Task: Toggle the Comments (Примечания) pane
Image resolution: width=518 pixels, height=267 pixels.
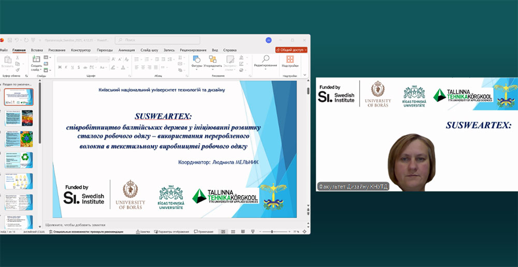Action: click(x=203, y=232)
